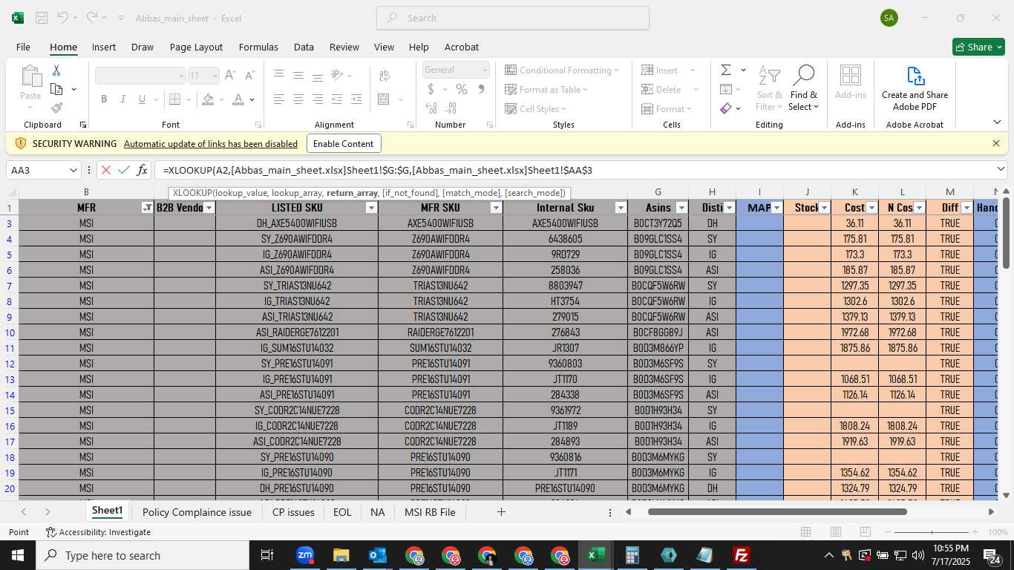Close the security warning bar
Image resolution: width=1014 pixels, height=570 pixels.
coord(996,143)
